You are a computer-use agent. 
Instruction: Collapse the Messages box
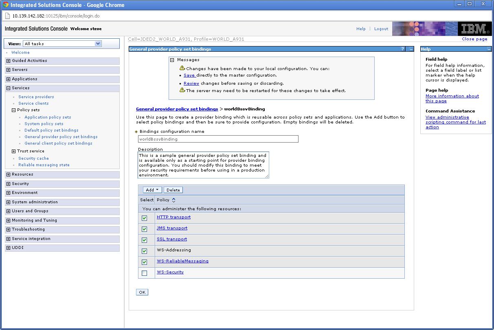coord(172,60)
